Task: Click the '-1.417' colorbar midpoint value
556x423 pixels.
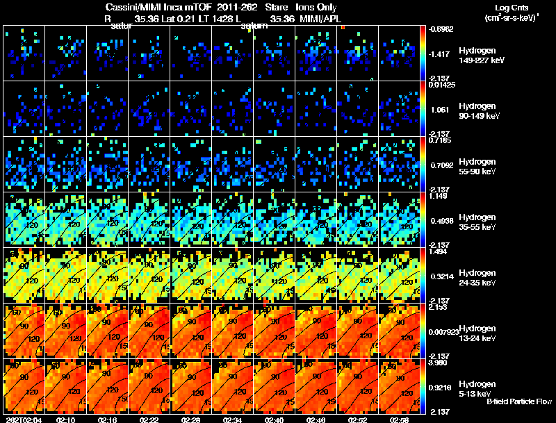Action: (440, 54)
